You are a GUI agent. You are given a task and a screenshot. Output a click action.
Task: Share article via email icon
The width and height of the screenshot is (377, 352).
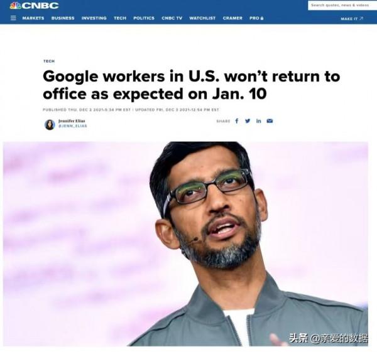click(270, 120)
